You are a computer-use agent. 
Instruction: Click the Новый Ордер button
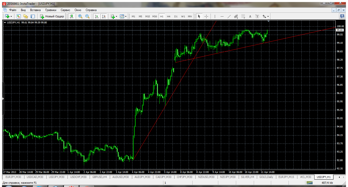click(x=52, y=16)
